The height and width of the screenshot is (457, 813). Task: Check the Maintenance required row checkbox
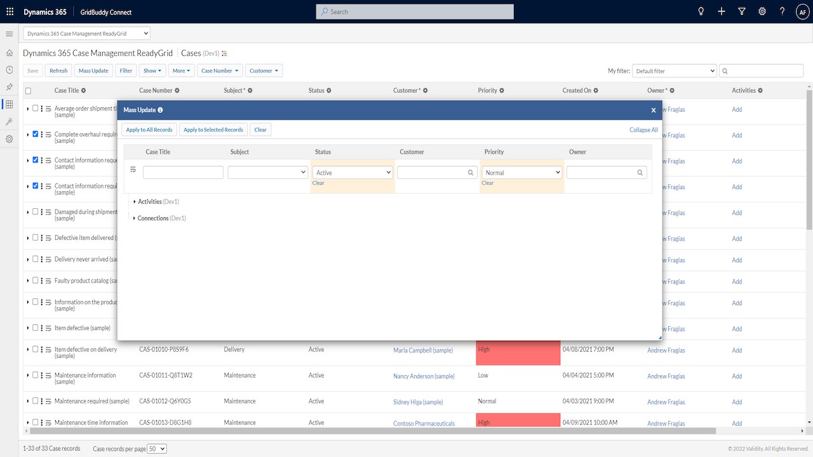pyautogui.click(x=36, y=401)
